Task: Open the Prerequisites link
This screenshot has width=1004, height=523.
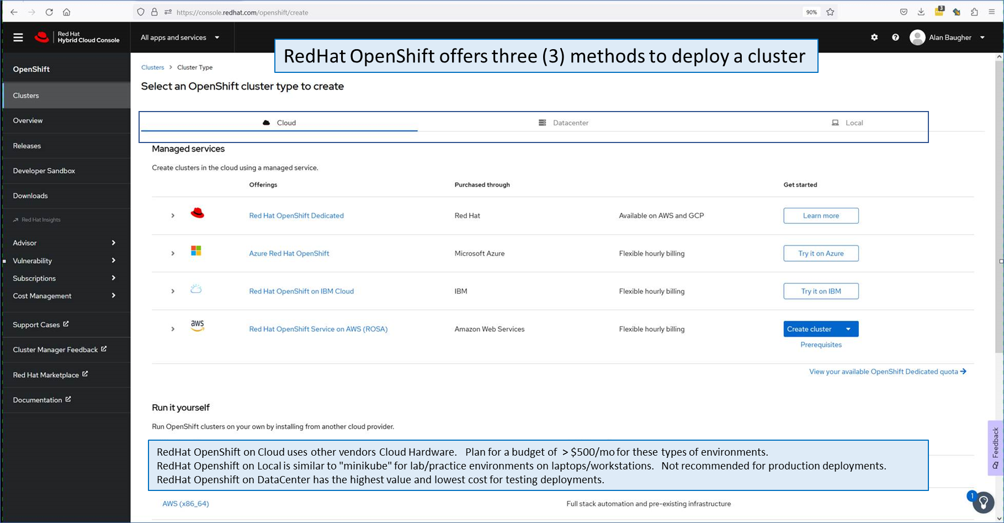Action: (x=821, y=345)
